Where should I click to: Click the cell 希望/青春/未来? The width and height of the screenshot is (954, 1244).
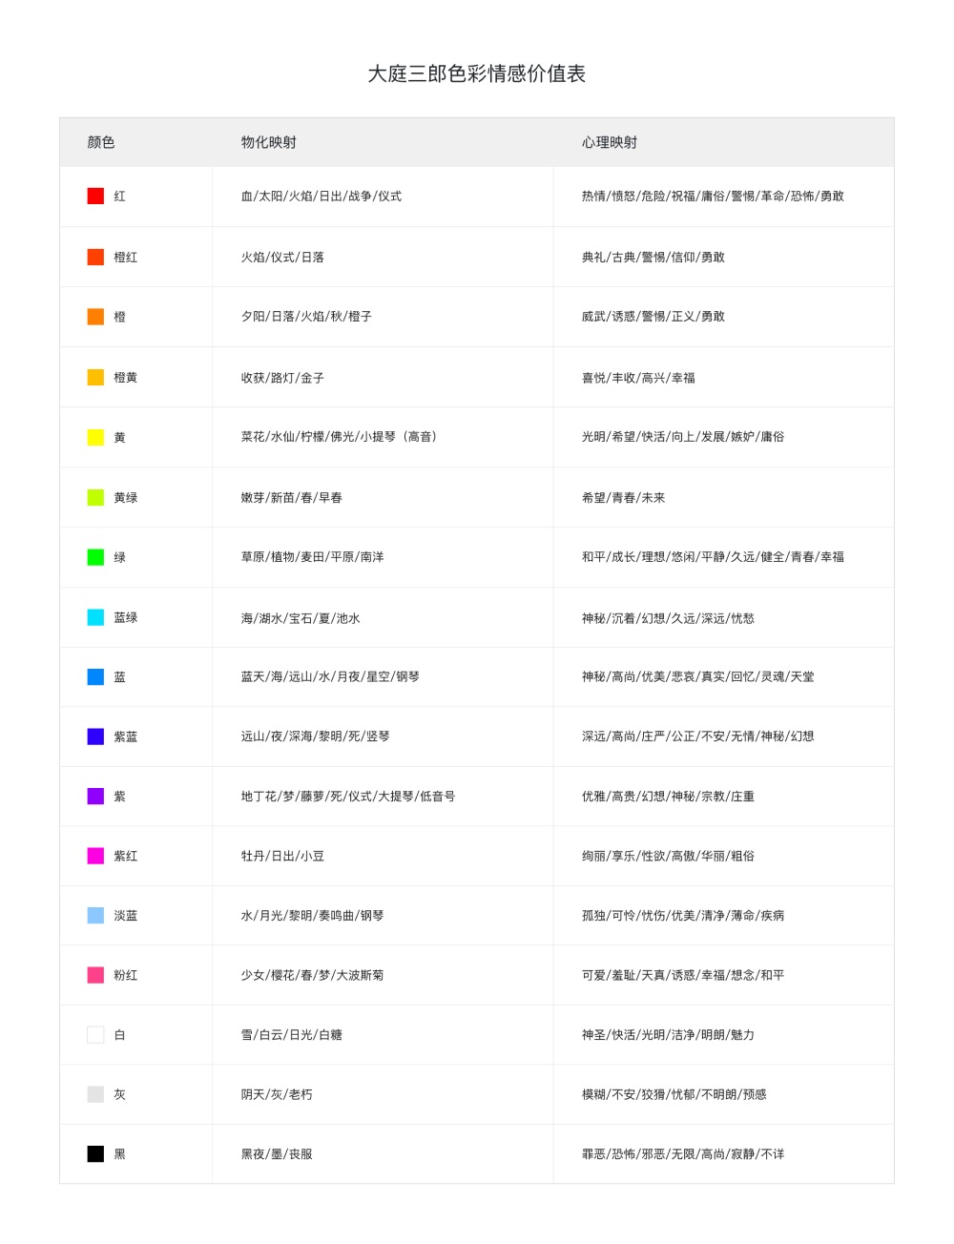[723, 497]
